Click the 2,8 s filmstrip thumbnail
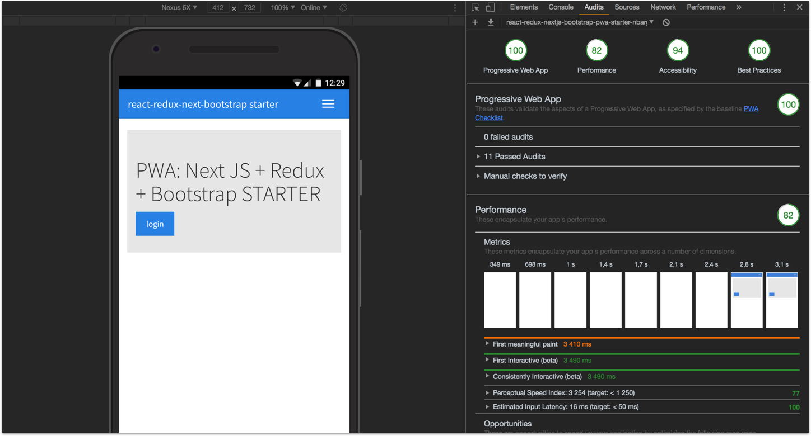This screenshot has width=811, height=436. tap(747, 300)
